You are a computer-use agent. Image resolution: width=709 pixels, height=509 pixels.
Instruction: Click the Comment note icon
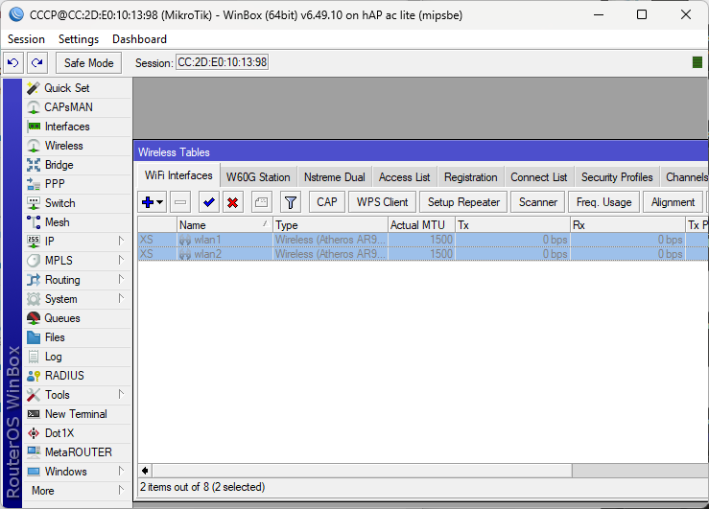pos(261,202)
